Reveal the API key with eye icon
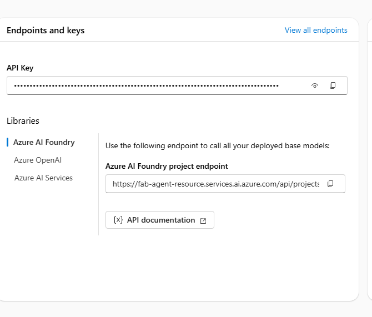Viewport: 372px width, 317px height. point(315,85)
